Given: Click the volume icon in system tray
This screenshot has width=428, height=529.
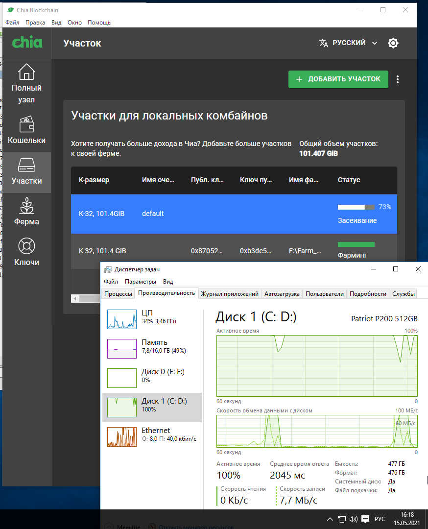Looking at the screenshot, I should pos(353,519).
